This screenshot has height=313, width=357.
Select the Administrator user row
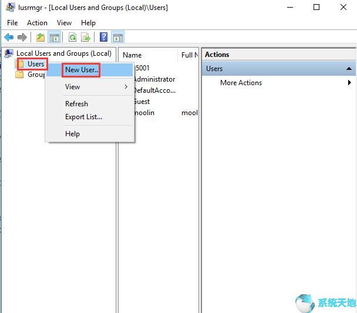[x=154, y=79]
